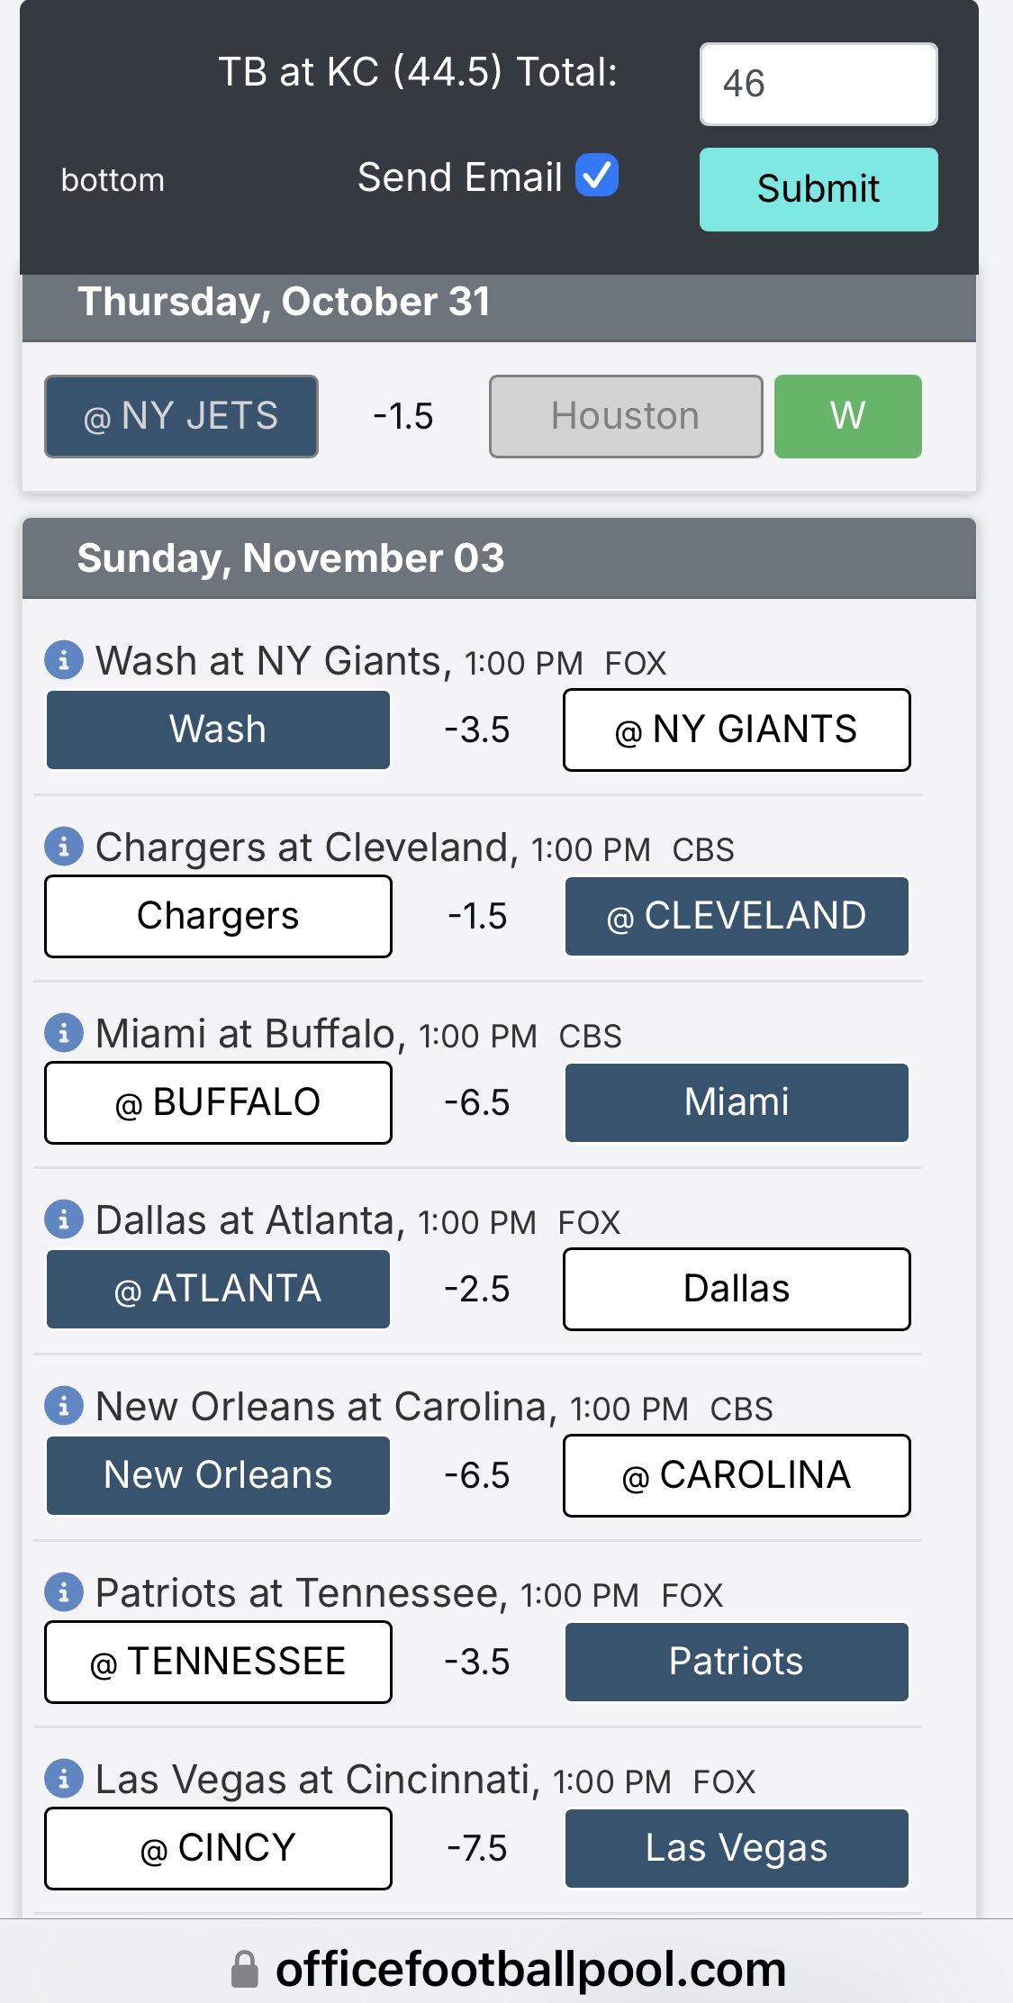Choose Dallas in the Atlanta game

pyautogui.click(x=737, y=1289)
